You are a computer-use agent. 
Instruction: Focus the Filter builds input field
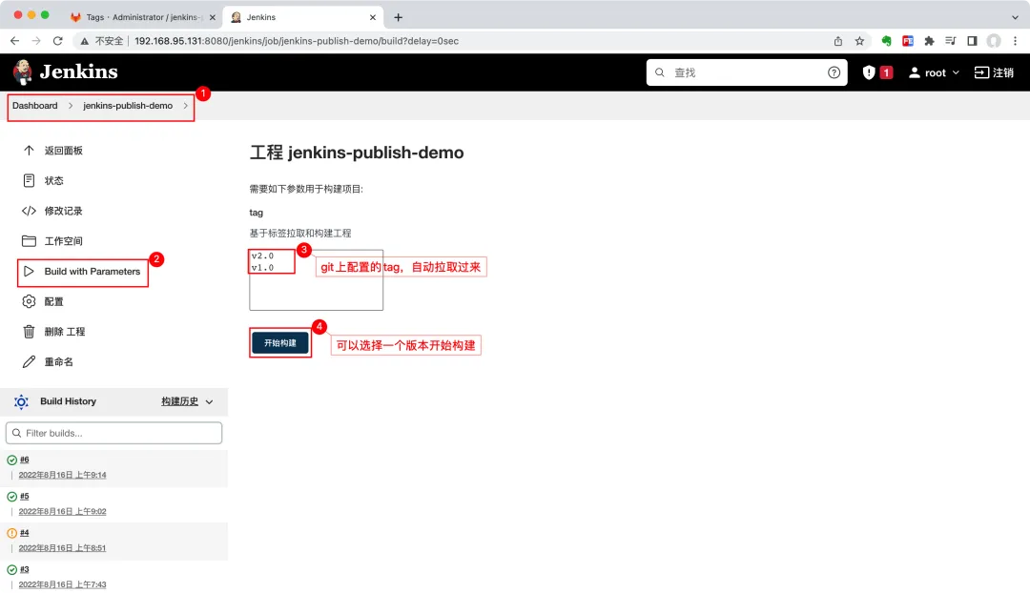coord(113,434)
